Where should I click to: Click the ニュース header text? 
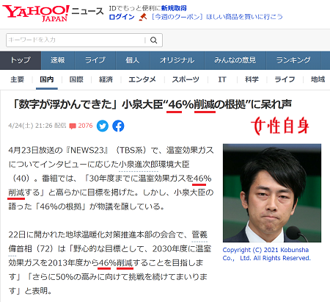click(88, 12)
